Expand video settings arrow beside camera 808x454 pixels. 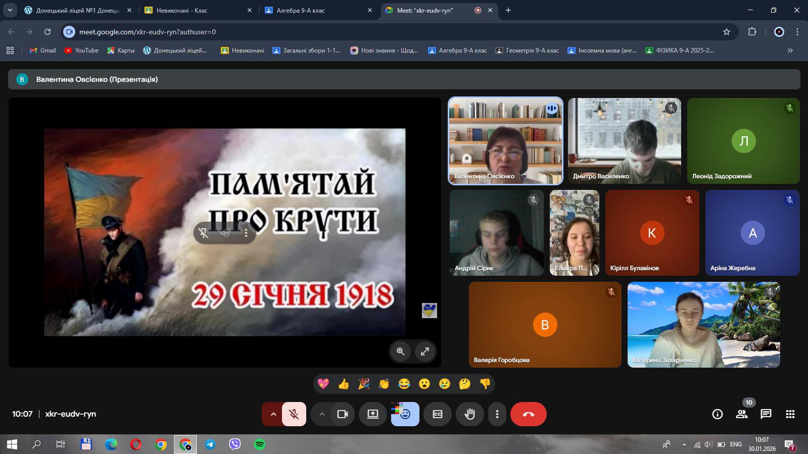[x=321, y=414]
